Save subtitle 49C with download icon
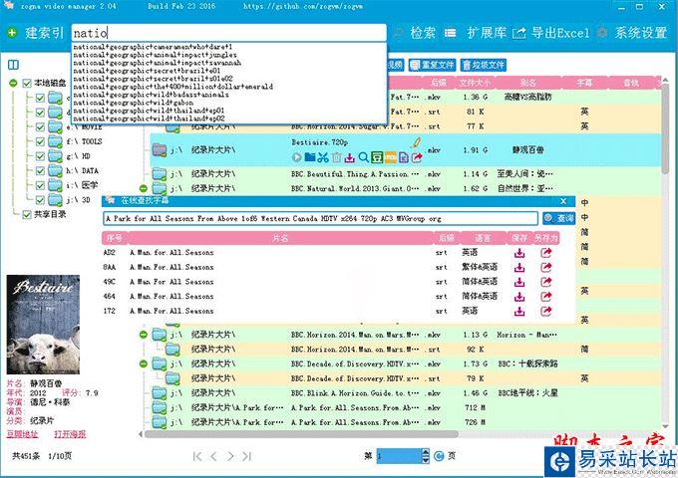 [519, 283]
